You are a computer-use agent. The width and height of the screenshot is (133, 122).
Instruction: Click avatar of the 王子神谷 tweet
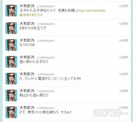[11, 10]
